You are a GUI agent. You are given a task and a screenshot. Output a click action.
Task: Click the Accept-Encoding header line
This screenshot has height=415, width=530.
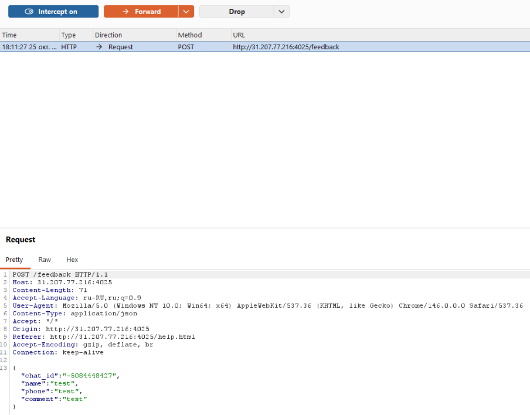pyautogui.click(x=83, y=345)
